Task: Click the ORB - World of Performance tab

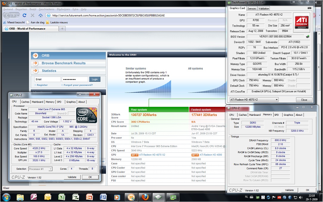Action: point(31,29)
